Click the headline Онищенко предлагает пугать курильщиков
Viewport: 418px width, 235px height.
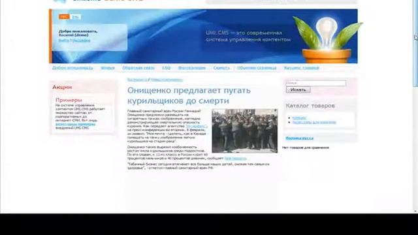click(x=189, y=95)
